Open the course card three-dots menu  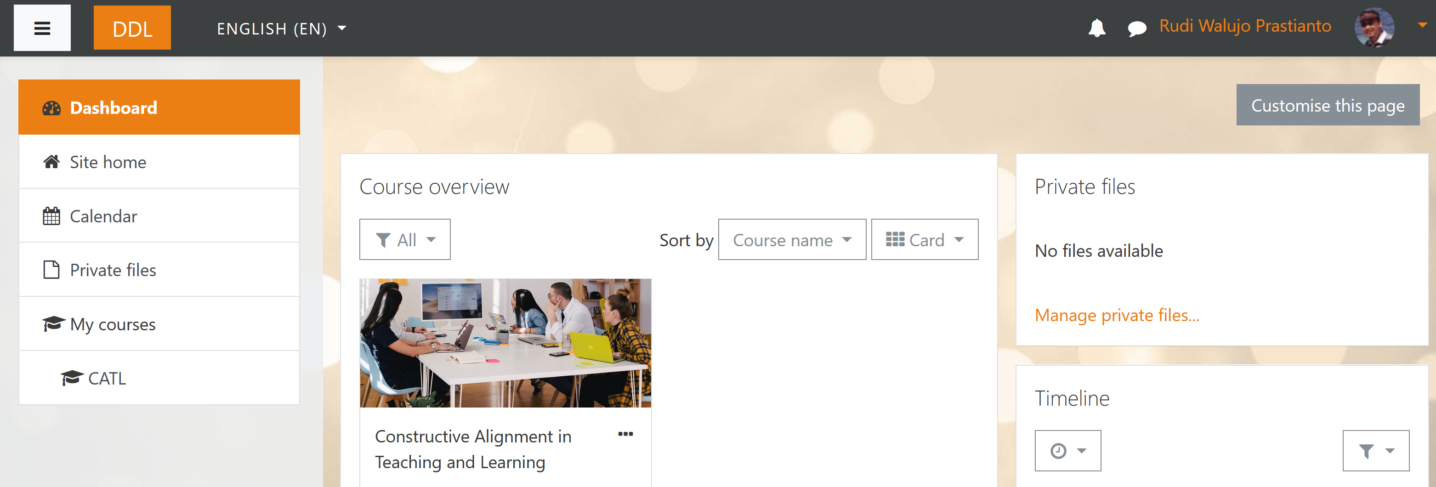625,434
